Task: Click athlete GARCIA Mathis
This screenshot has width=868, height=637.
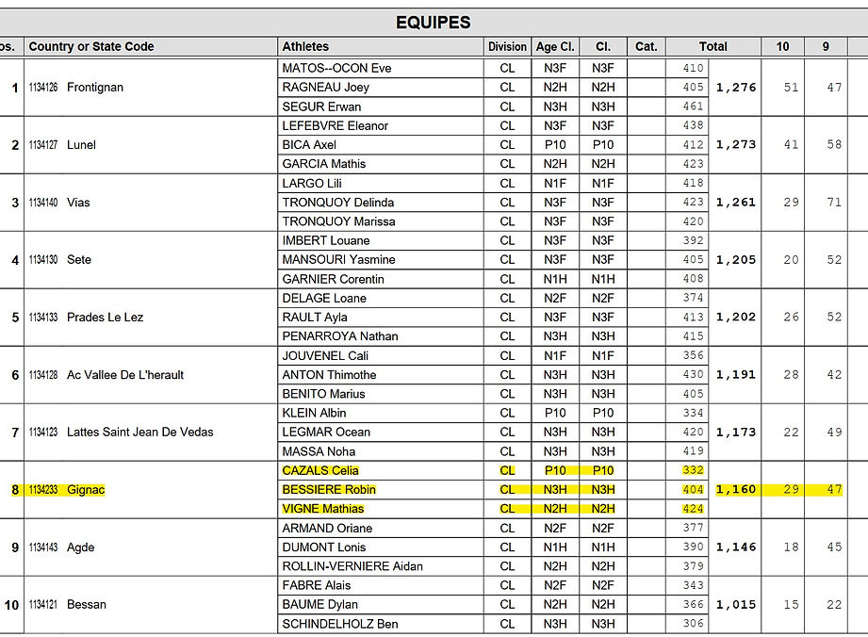Action: click(x=324, y=164)
